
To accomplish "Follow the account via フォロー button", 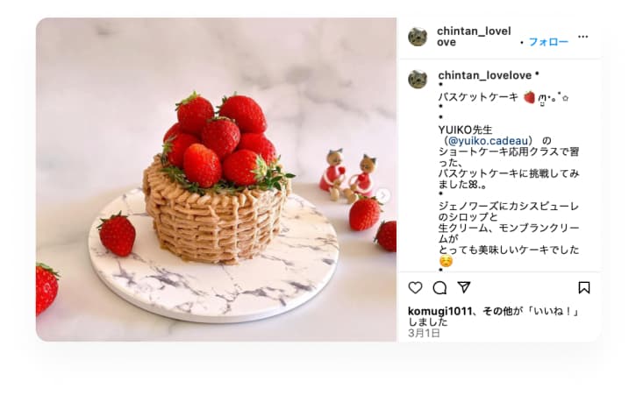I will pyautogui.click(x=548, y=42).
